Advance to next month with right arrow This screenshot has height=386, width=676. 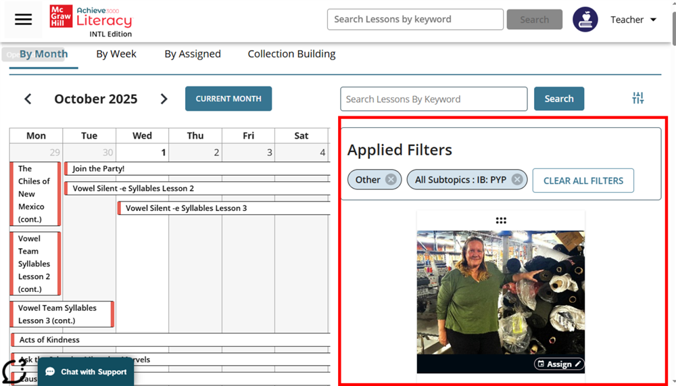(164, 99)
